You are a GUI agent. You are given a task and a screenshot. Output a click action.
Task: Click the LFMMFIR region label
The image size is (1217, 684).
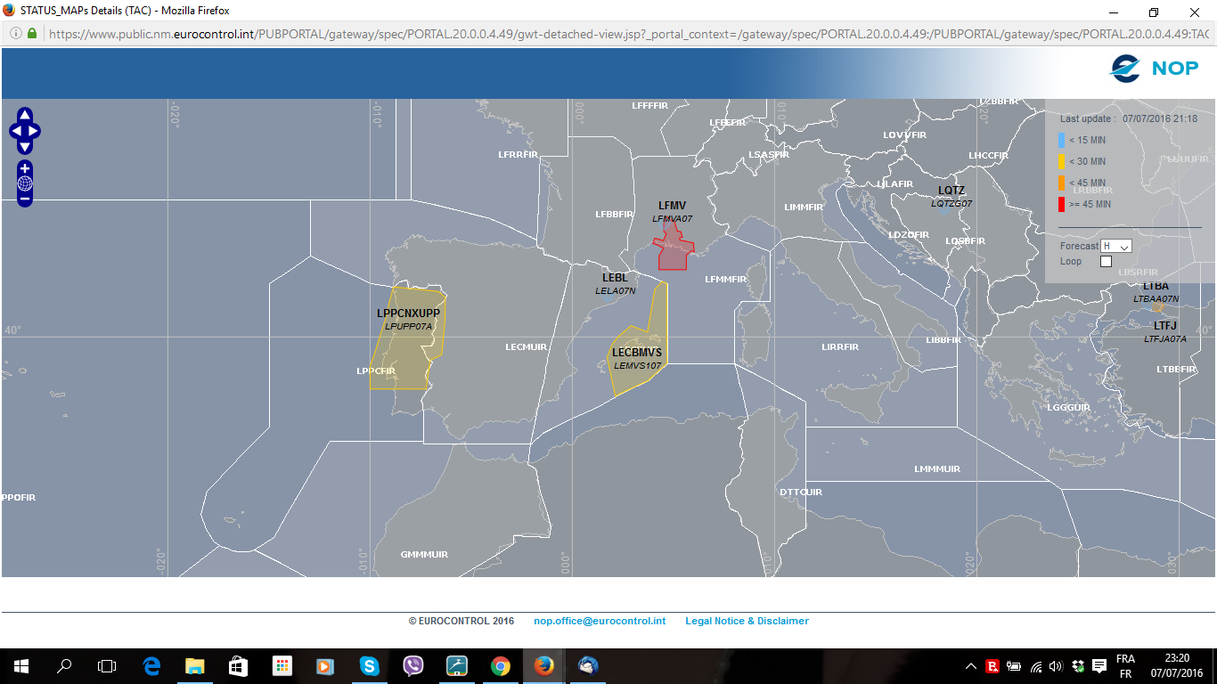(725, 279)
